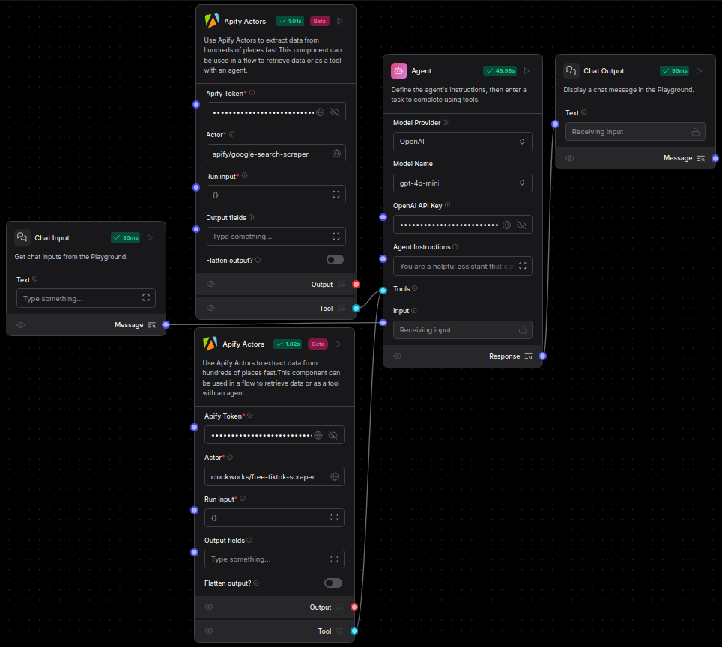Click the filter icon next to Message output
The image size is (722, 647).
click(x=151, y=324)
